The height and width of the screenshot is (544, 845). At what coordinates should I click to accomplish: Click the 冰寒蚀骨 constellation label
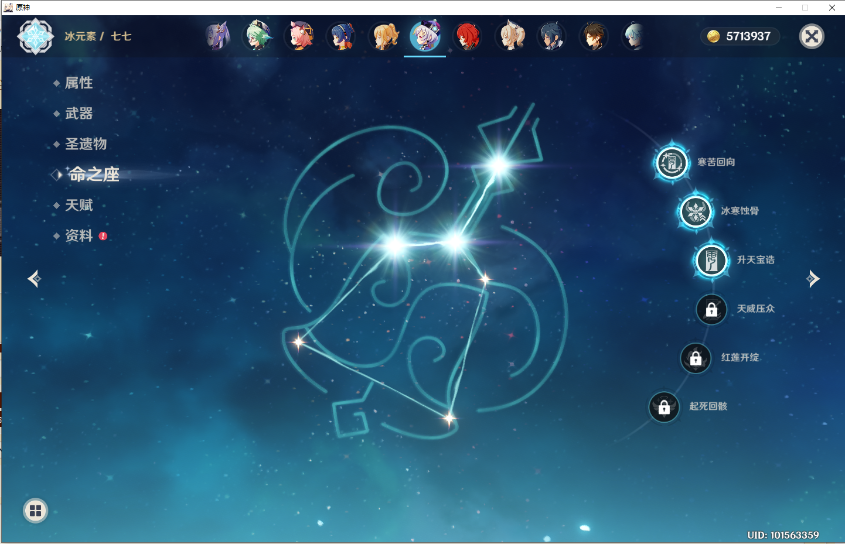point(740,211)
